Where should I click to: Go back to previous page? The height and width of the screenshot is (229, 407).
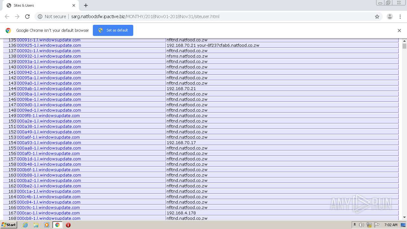[x=7, y=17]
